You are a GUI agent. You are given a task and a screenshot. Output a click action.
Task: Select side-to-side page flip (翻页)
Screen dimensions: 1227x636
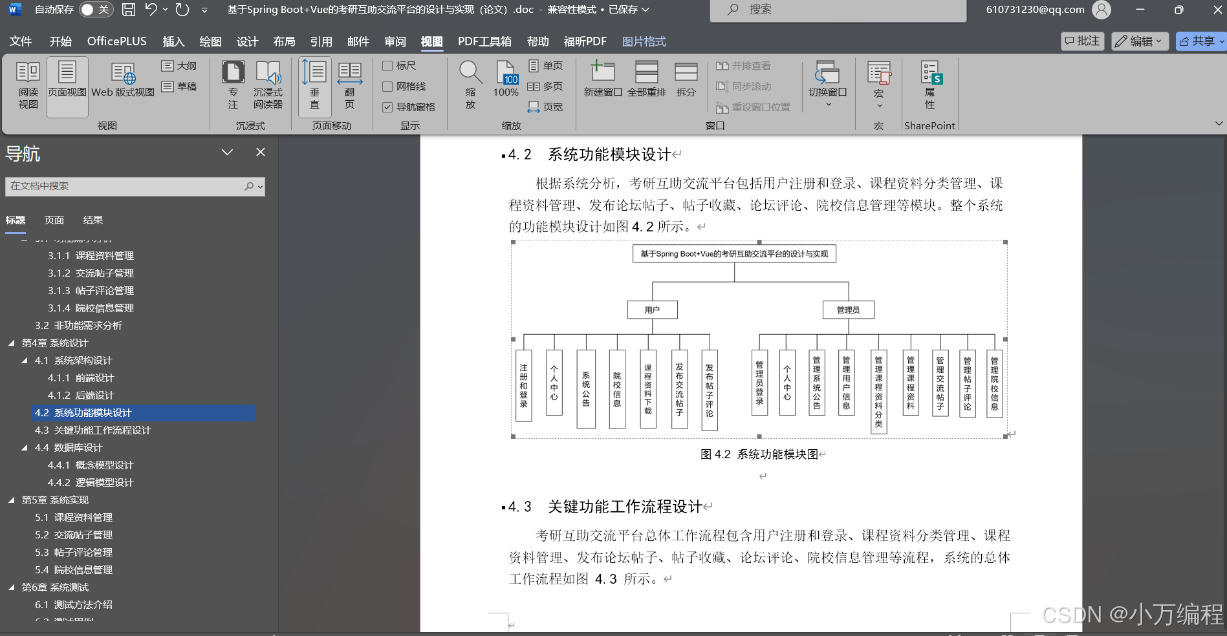click(349, 86)
